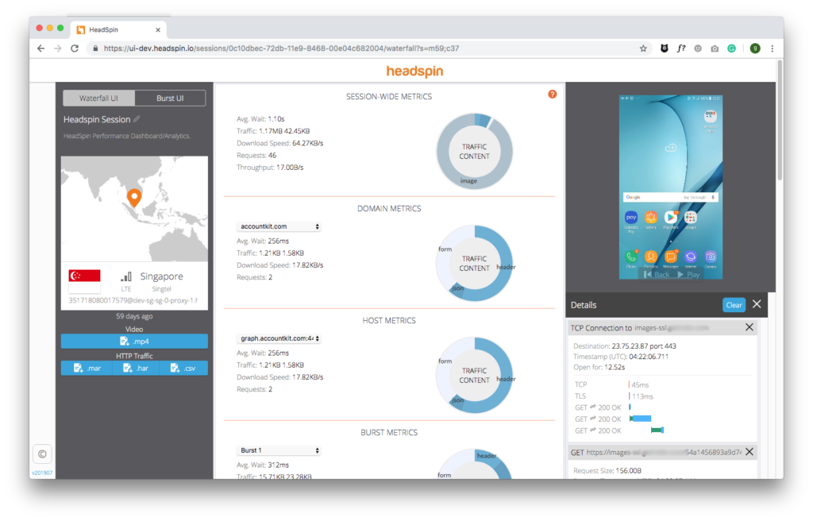Edit the Headspin Session name pencil icon
813x521 pixels.
click(x=137, y=119)
